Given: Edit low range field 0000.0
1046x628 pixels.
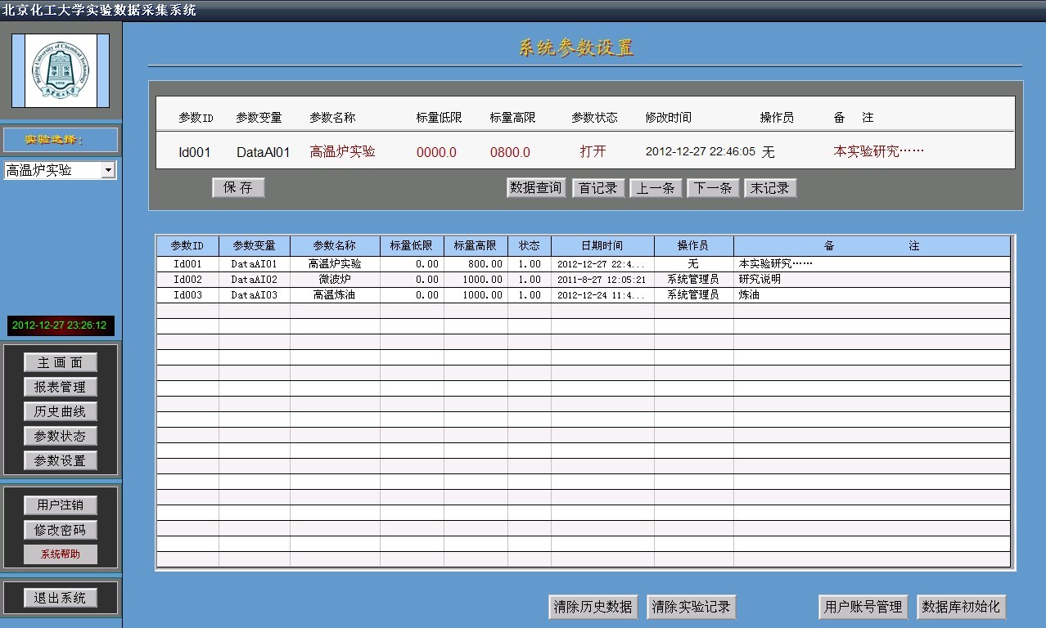Looking at the screenshot, I should click(436, 152).
